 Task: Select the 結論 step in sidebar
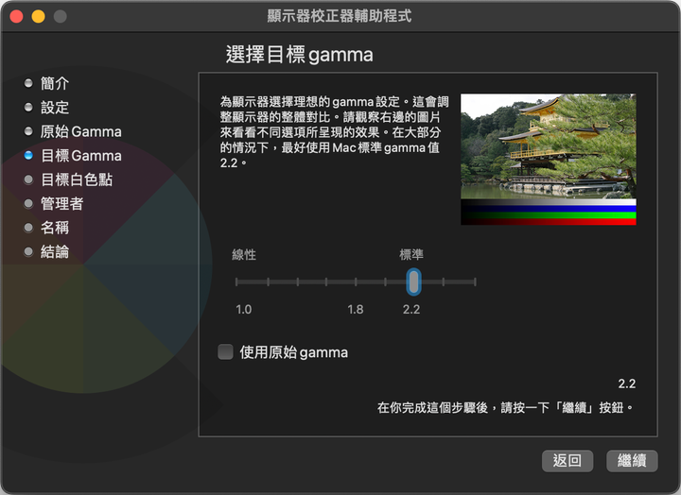[x=55, y=251]
